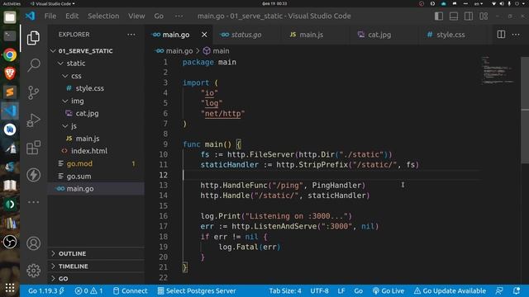
Task: Open the Thunder Client lightning icon
Action: [33, 175]
